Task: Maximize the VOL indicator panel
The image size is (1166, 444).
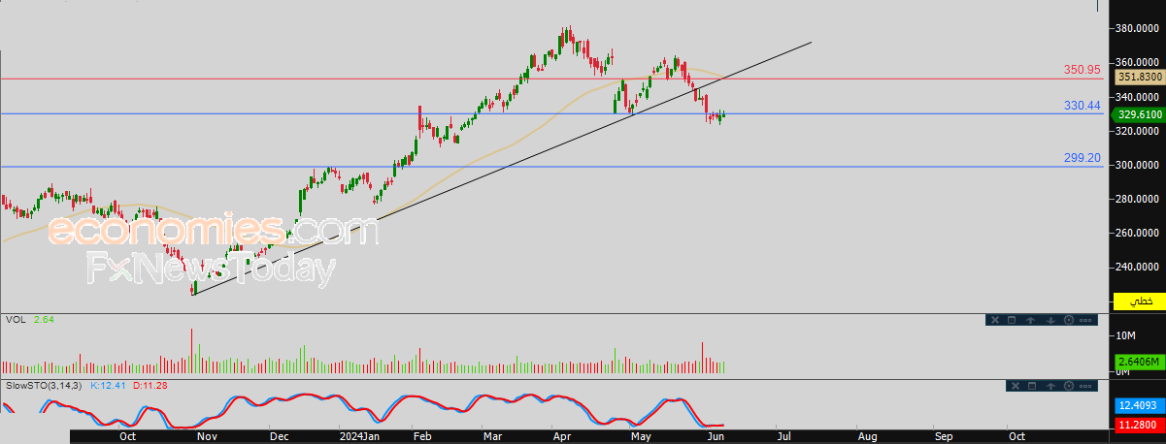Action: pyautogui.click(x=1012, y=320)
